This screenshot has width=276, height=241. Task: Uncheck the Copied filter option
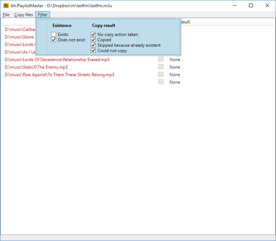click(x=93, y=40)
